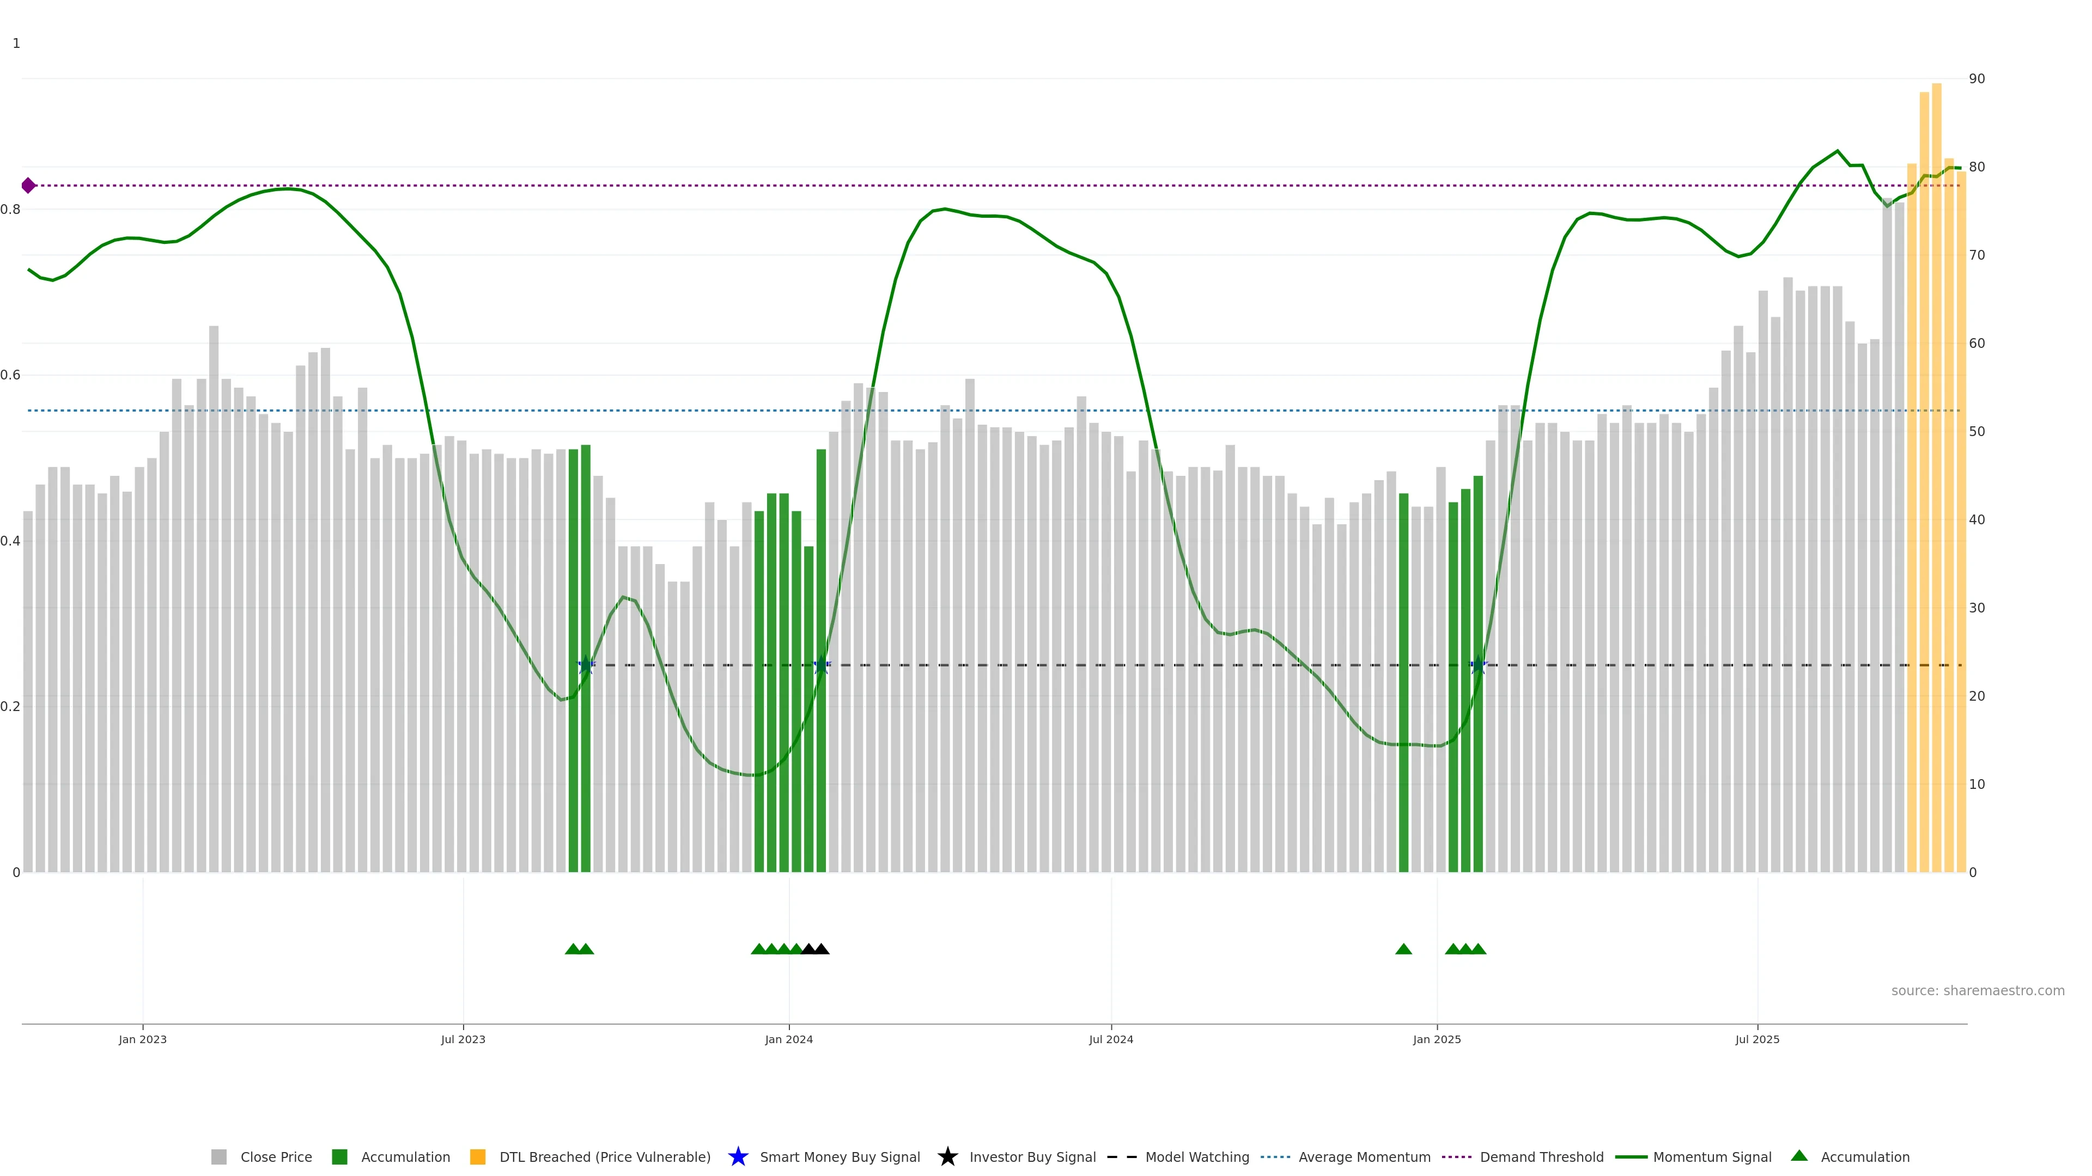This screenshot has height=1176, width=2092.
Task: Click the black Investor Buy Signal star in the legend
Action: tap(947, 1157)
